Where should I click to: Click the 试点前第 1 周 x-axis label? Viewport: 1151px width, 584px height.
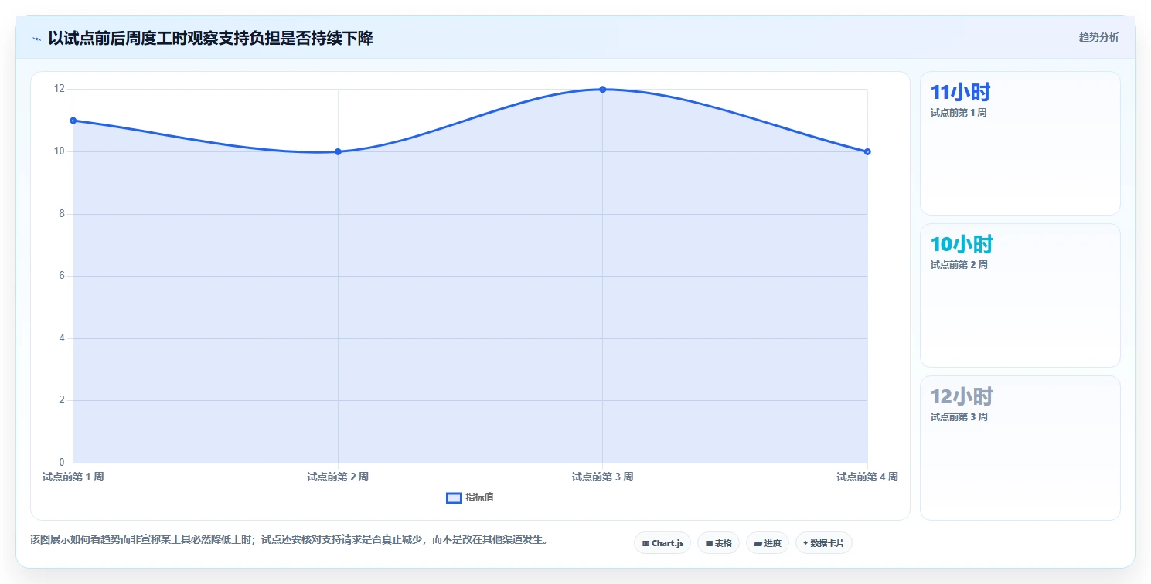(x=73, y=477)
